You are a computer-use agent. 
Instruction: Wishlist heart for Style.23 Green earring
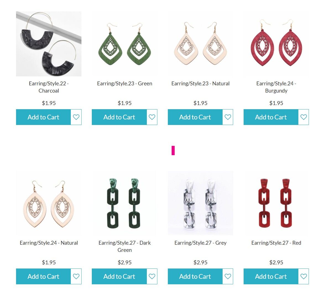coord(152,117)
